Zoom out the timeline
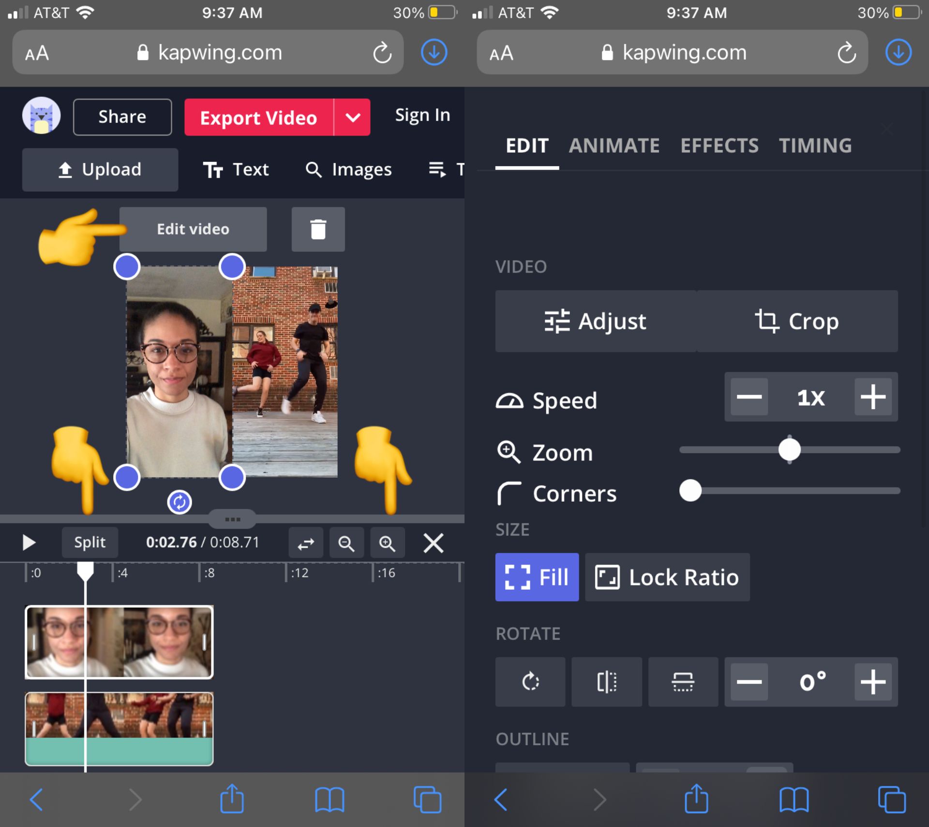 click(346, 543)
